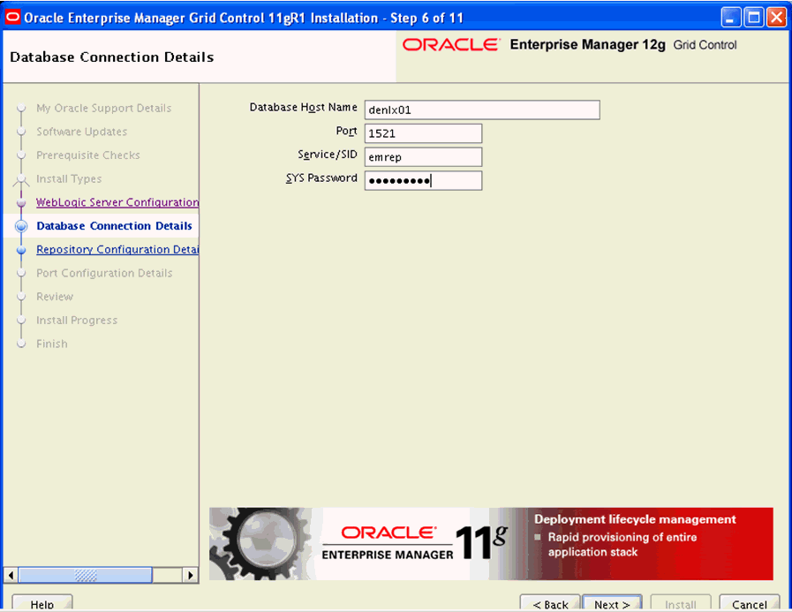The width and height of the screenshot is (792, 612).
Task: Click Install Types step
Action: (x=69, y=179)
